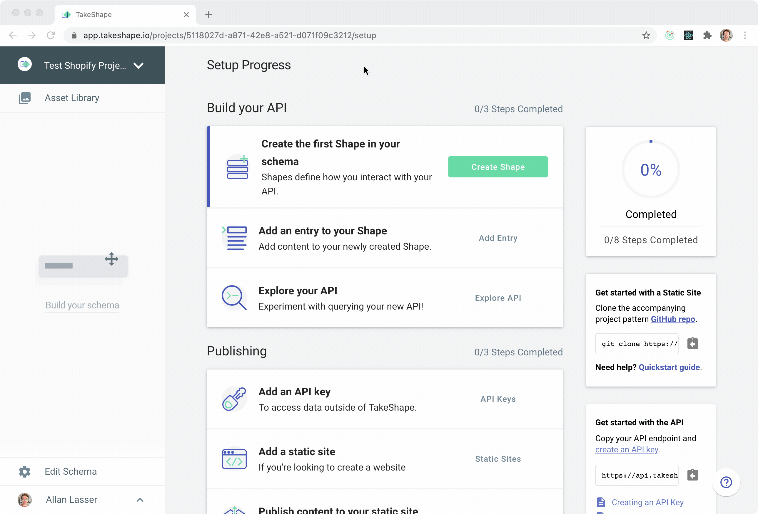Click the create shape stack icon

(238, 167)
